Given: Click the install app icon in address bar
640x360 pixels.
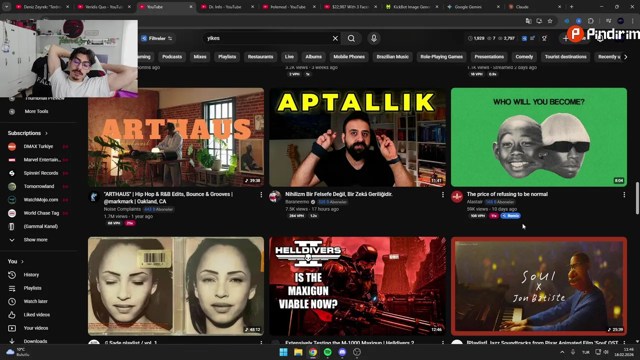Looking at the screenshot, I should 539,21.
